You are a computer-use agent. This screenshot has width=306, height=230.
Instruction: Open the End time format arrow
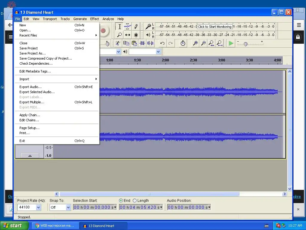[161, 207]
